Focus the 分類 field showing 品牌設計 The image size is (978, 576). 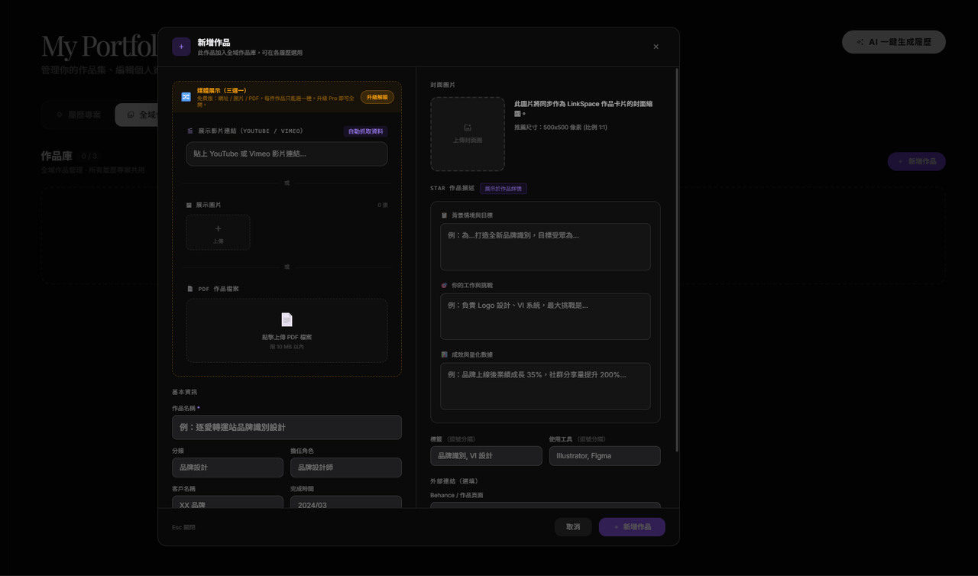(228, 467)
